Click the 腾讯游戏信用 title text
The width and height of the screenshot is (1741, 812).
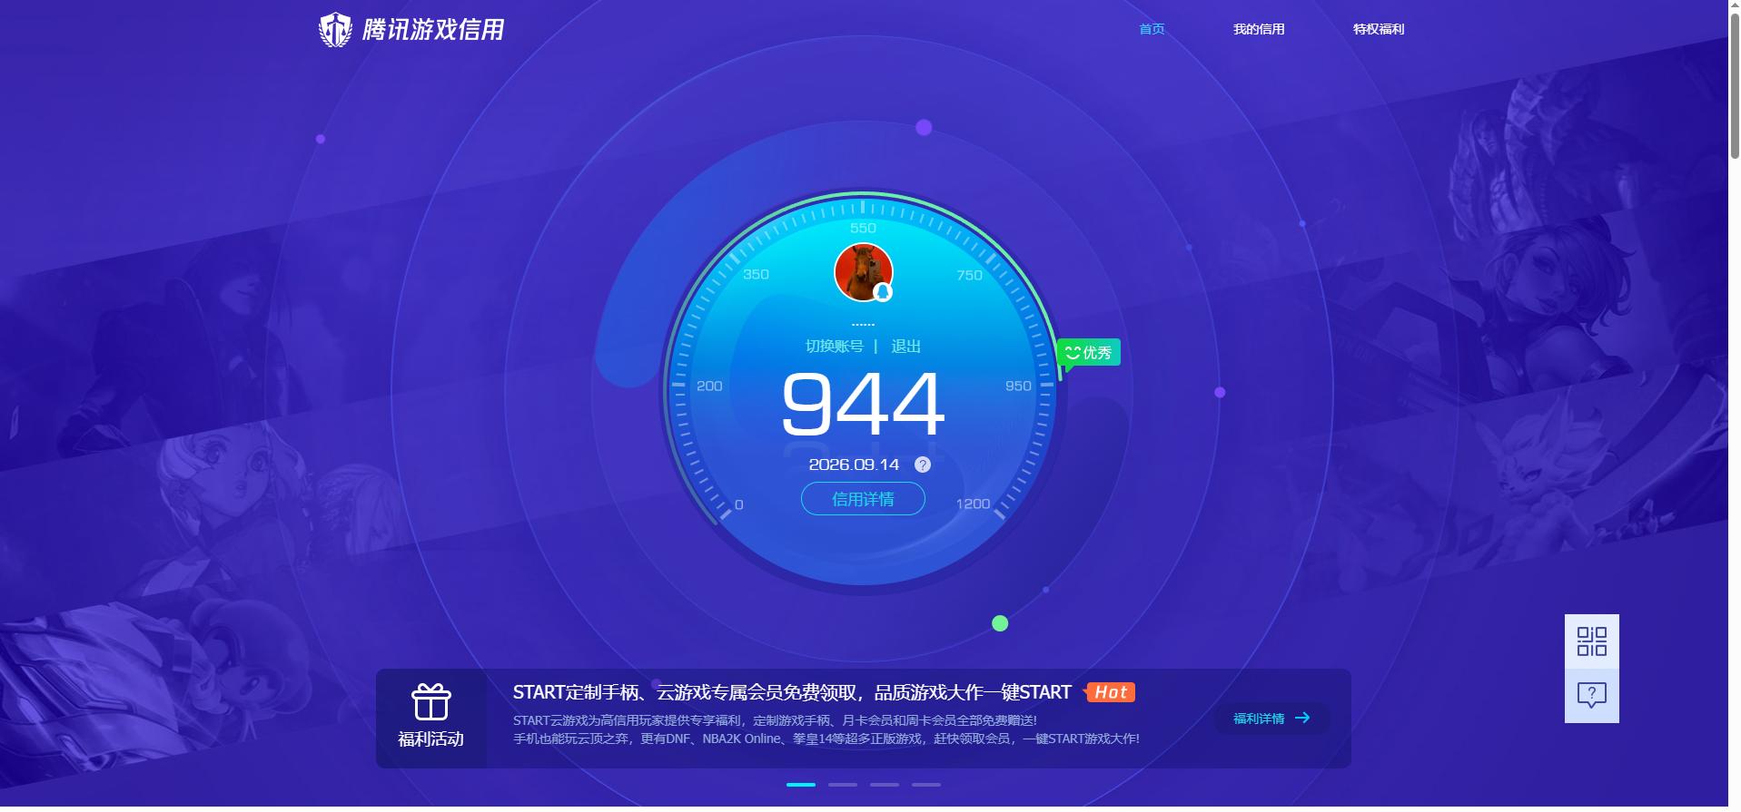[x=433, y=30]
